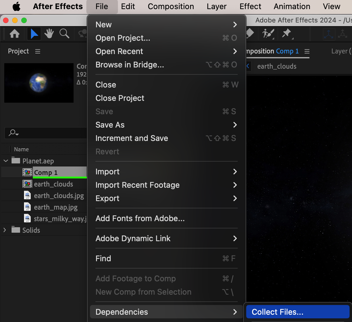
Task: Select Comp 1 in the project list
Action: click(x=46, y=173)
